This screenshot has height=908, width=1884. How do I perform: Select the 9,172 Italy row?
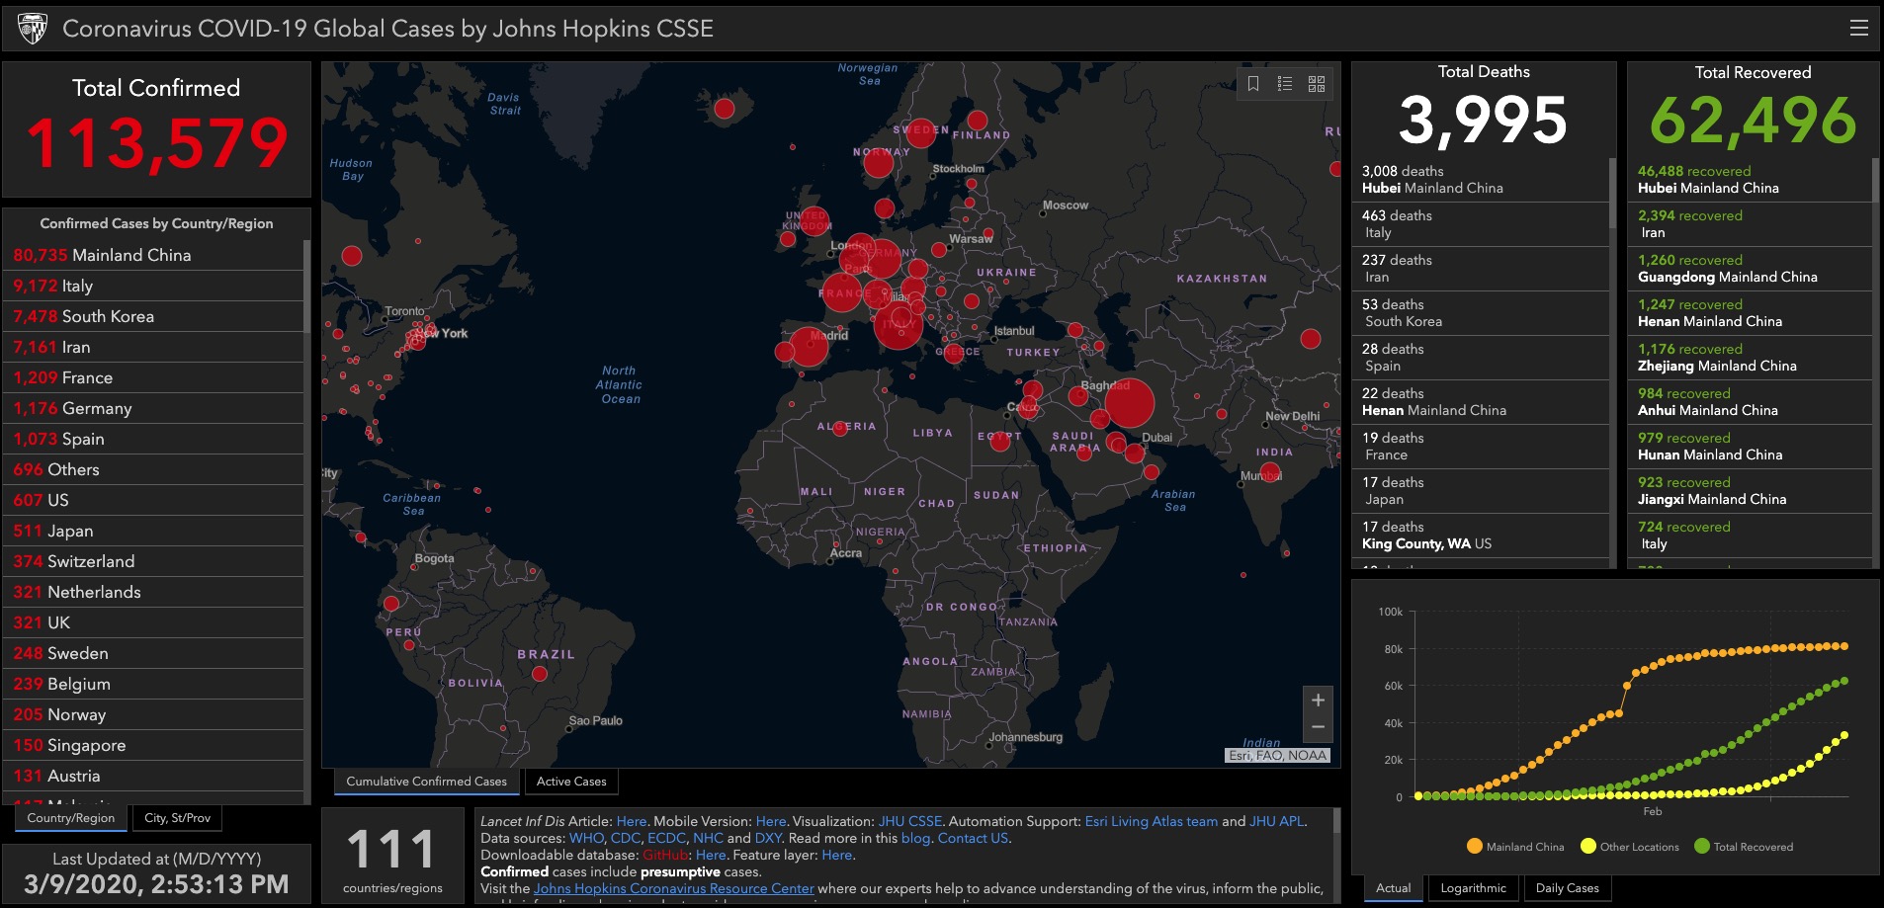click(153, 286)
